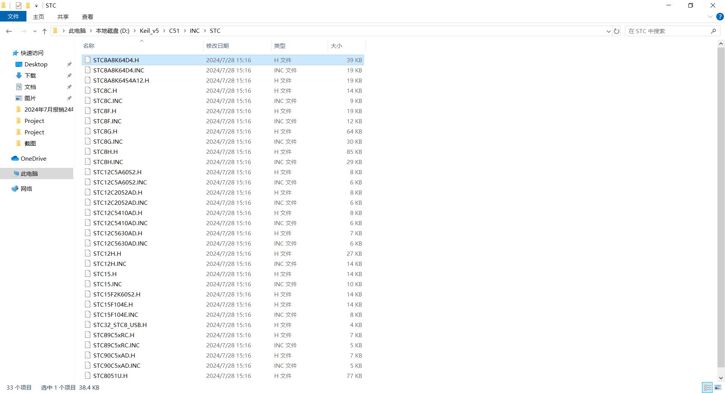Select file icon of STC12C5A60S2.H

88,172
